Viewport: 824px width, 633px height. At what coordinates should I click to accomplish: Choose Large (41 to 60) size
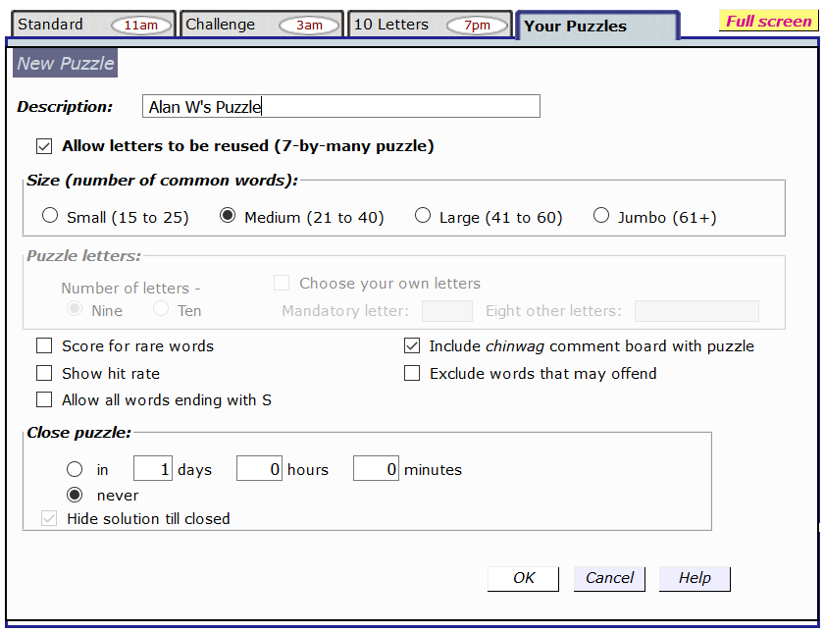click(423, 216)
